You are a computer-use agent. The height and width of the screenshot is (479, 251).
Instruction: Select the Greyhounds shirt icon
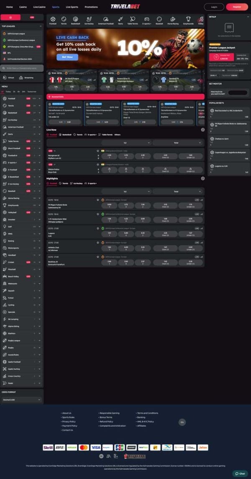coord(188,19)
